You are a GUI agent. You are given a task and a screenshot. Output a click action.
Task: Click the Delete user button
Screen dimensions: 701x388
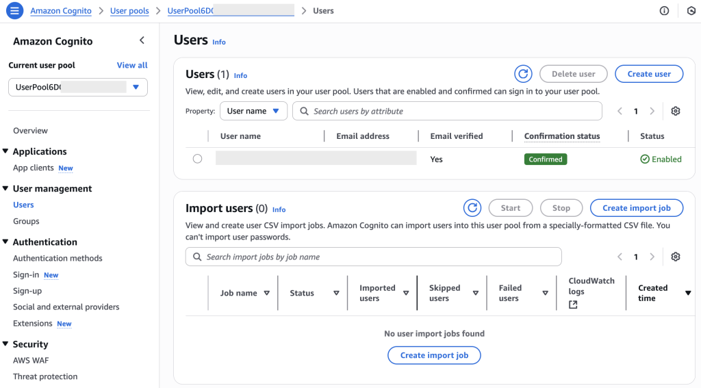pos(574,74)
